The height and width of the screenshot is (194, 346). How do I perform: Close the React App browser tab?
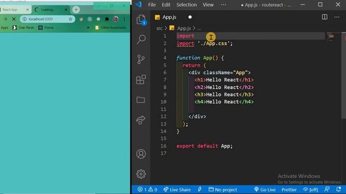[28, 10]
